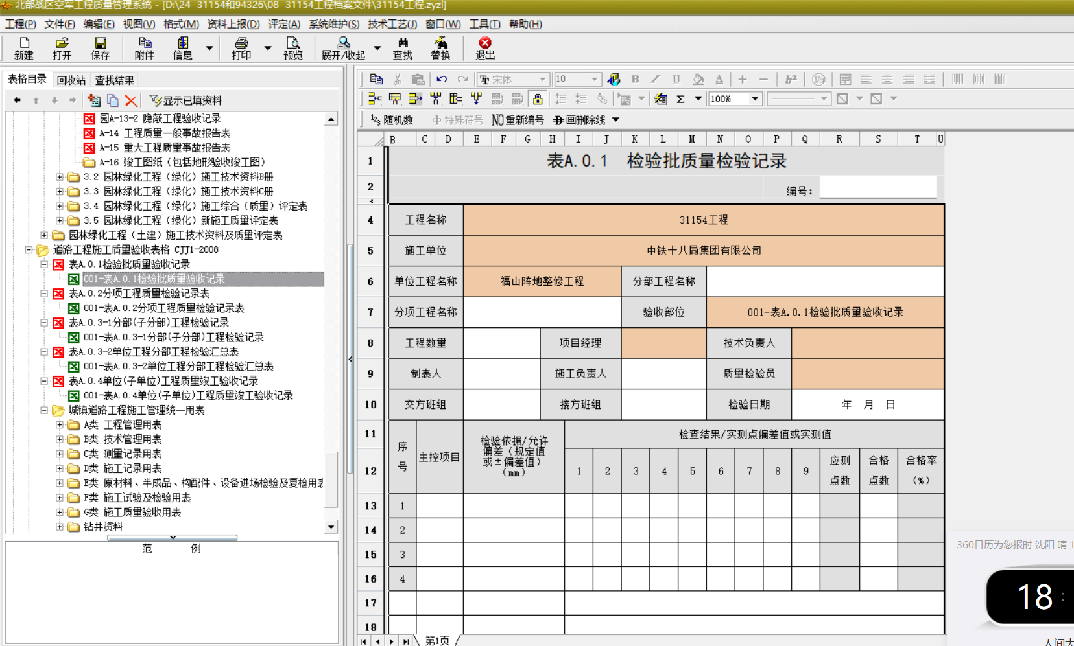Click the copy icon in editing toolbar
This screenshot has height=646, width=1074.
(376, 79)
